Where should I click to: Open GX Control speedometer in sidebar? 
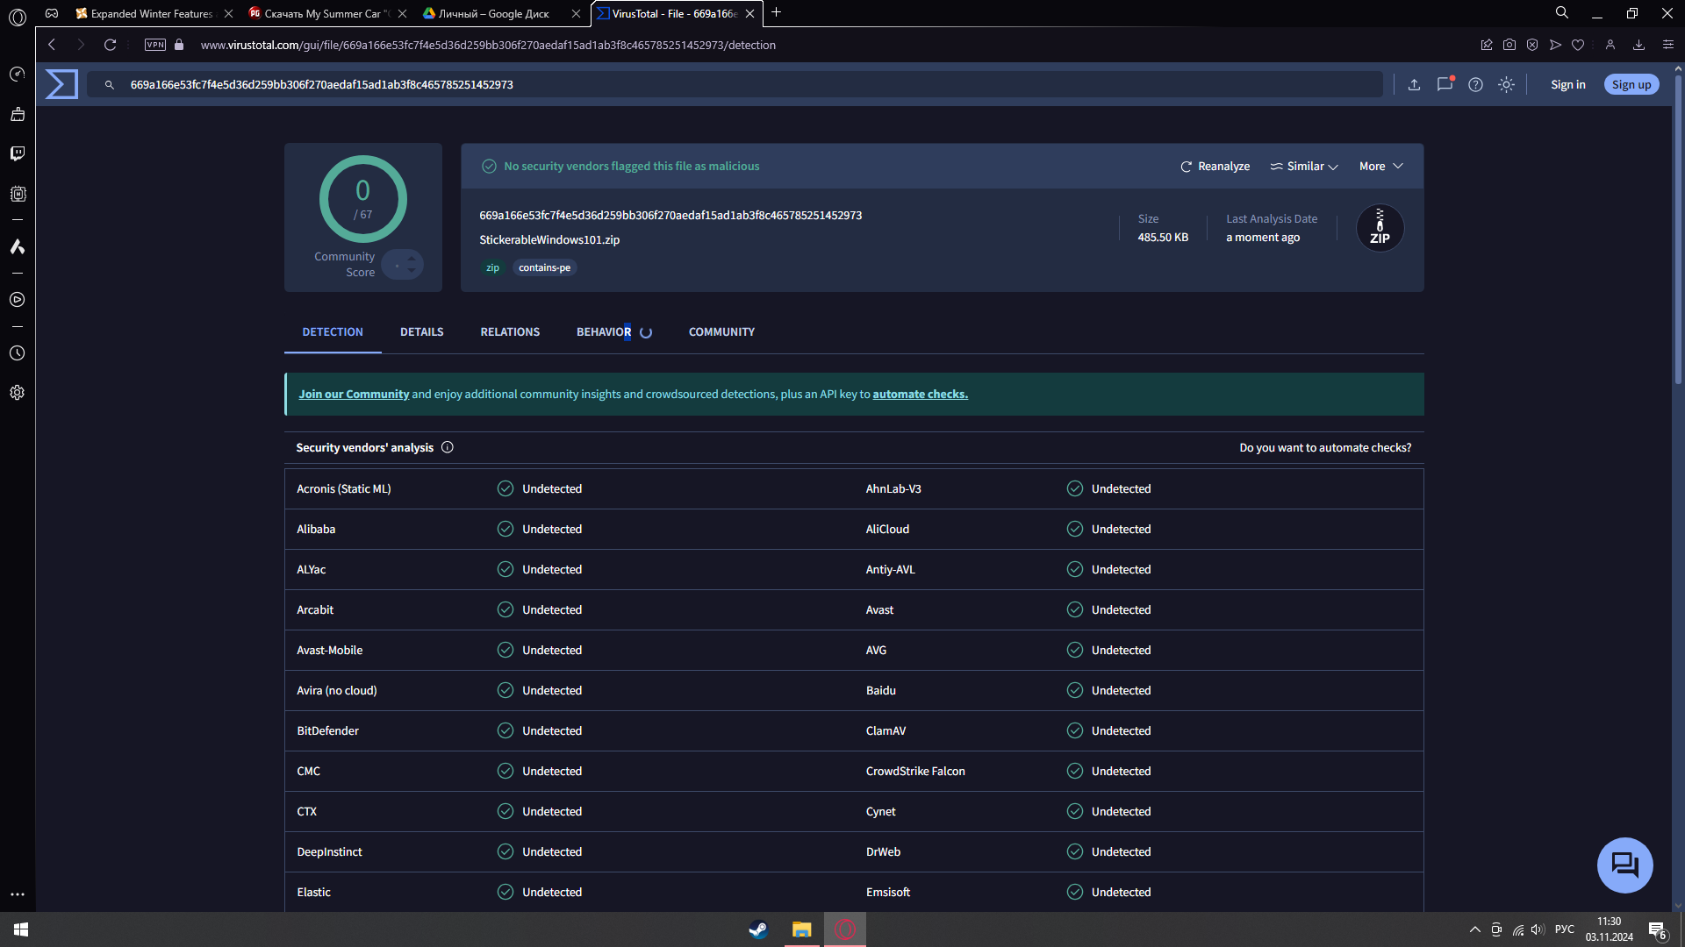pos(18,75)
